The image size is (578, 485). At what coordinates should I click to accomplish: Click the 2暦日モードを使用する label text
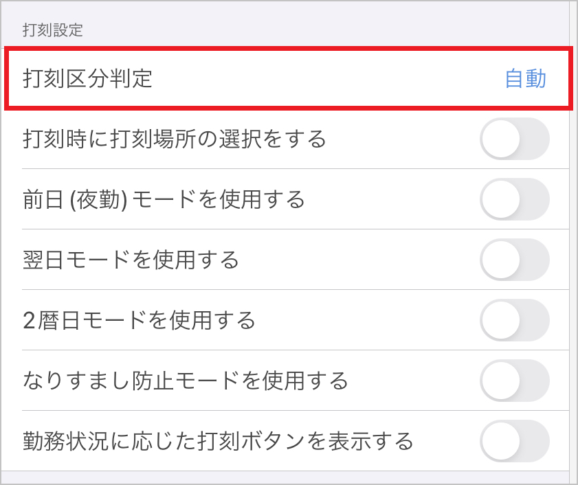(x=139, y=320)
